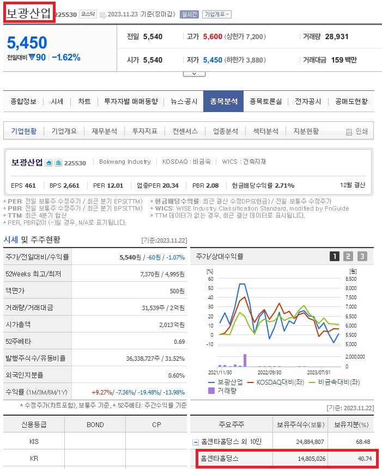Switch to chart view number 2
Screen dimensions: 382x469
tap(348, 256)
